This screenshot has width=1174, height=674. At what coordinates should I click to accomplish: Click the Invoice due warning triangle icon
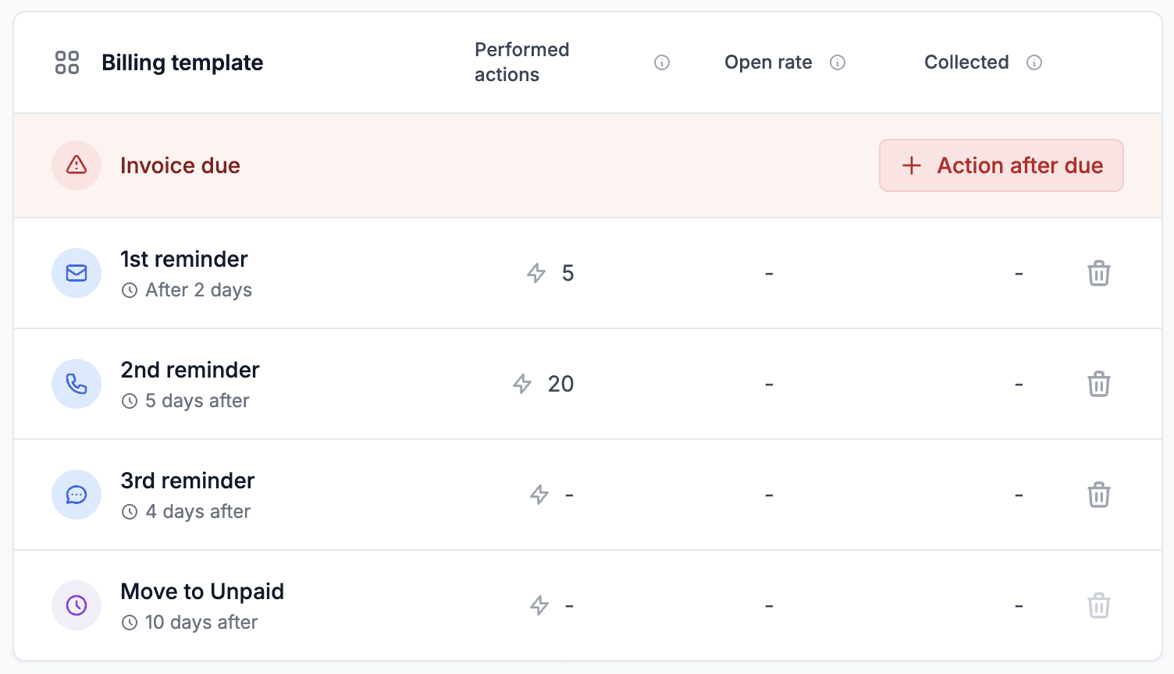click(x=76, y=165)
